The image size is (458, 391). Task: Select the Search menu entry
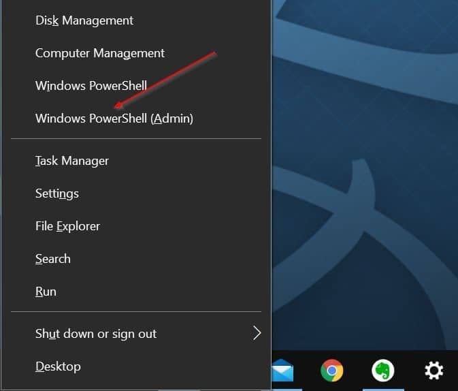(136, 259)
